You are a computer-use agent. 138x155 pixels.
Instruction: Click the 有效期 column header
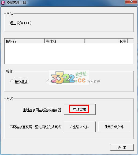coord(65,41)
